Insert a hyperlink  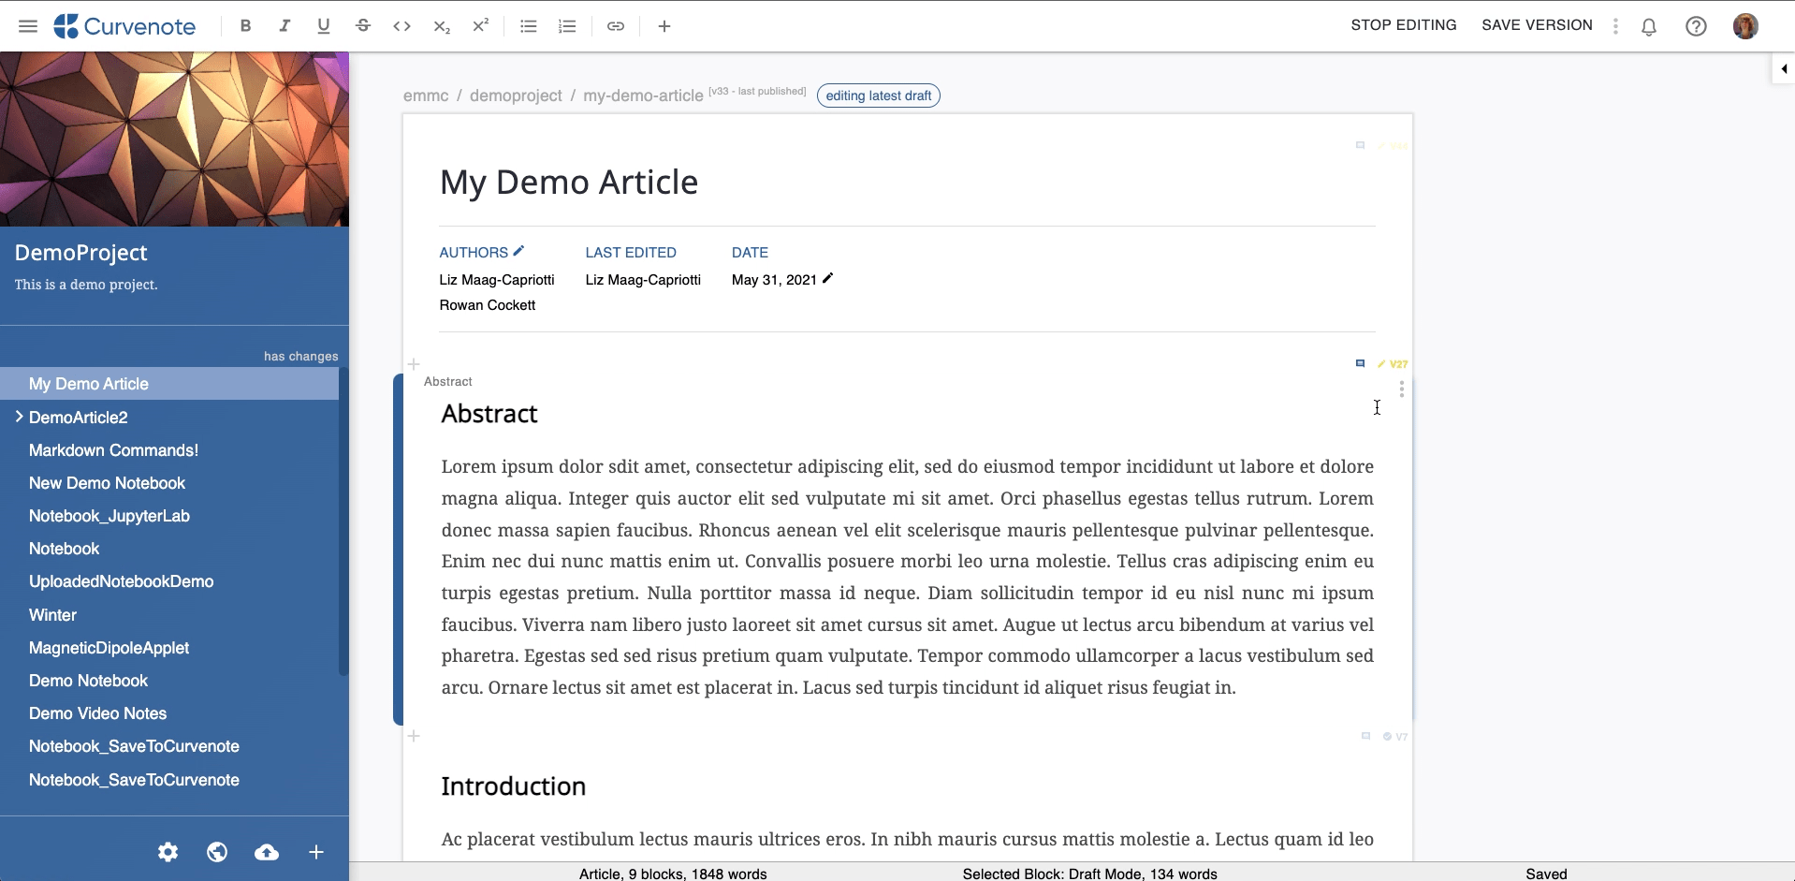click(x=616, y=26)
